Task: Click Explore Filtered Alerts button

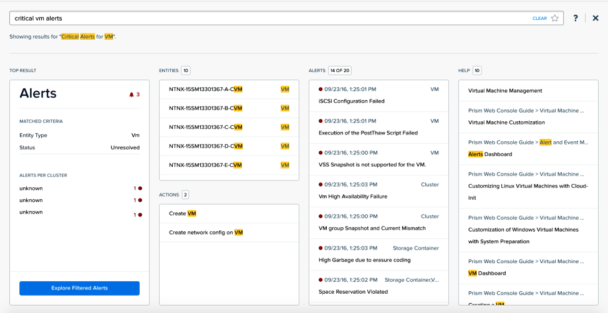Action: (79, 288)
